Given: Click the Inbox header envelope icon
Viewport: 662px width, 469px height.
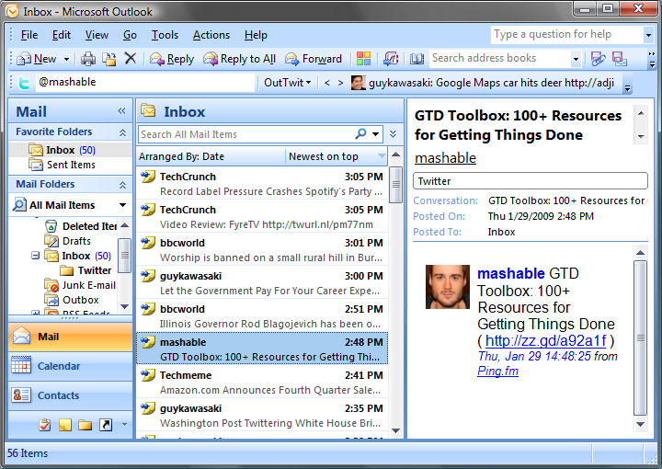Looking at the screenshot, I should click(x=148, y=110).
